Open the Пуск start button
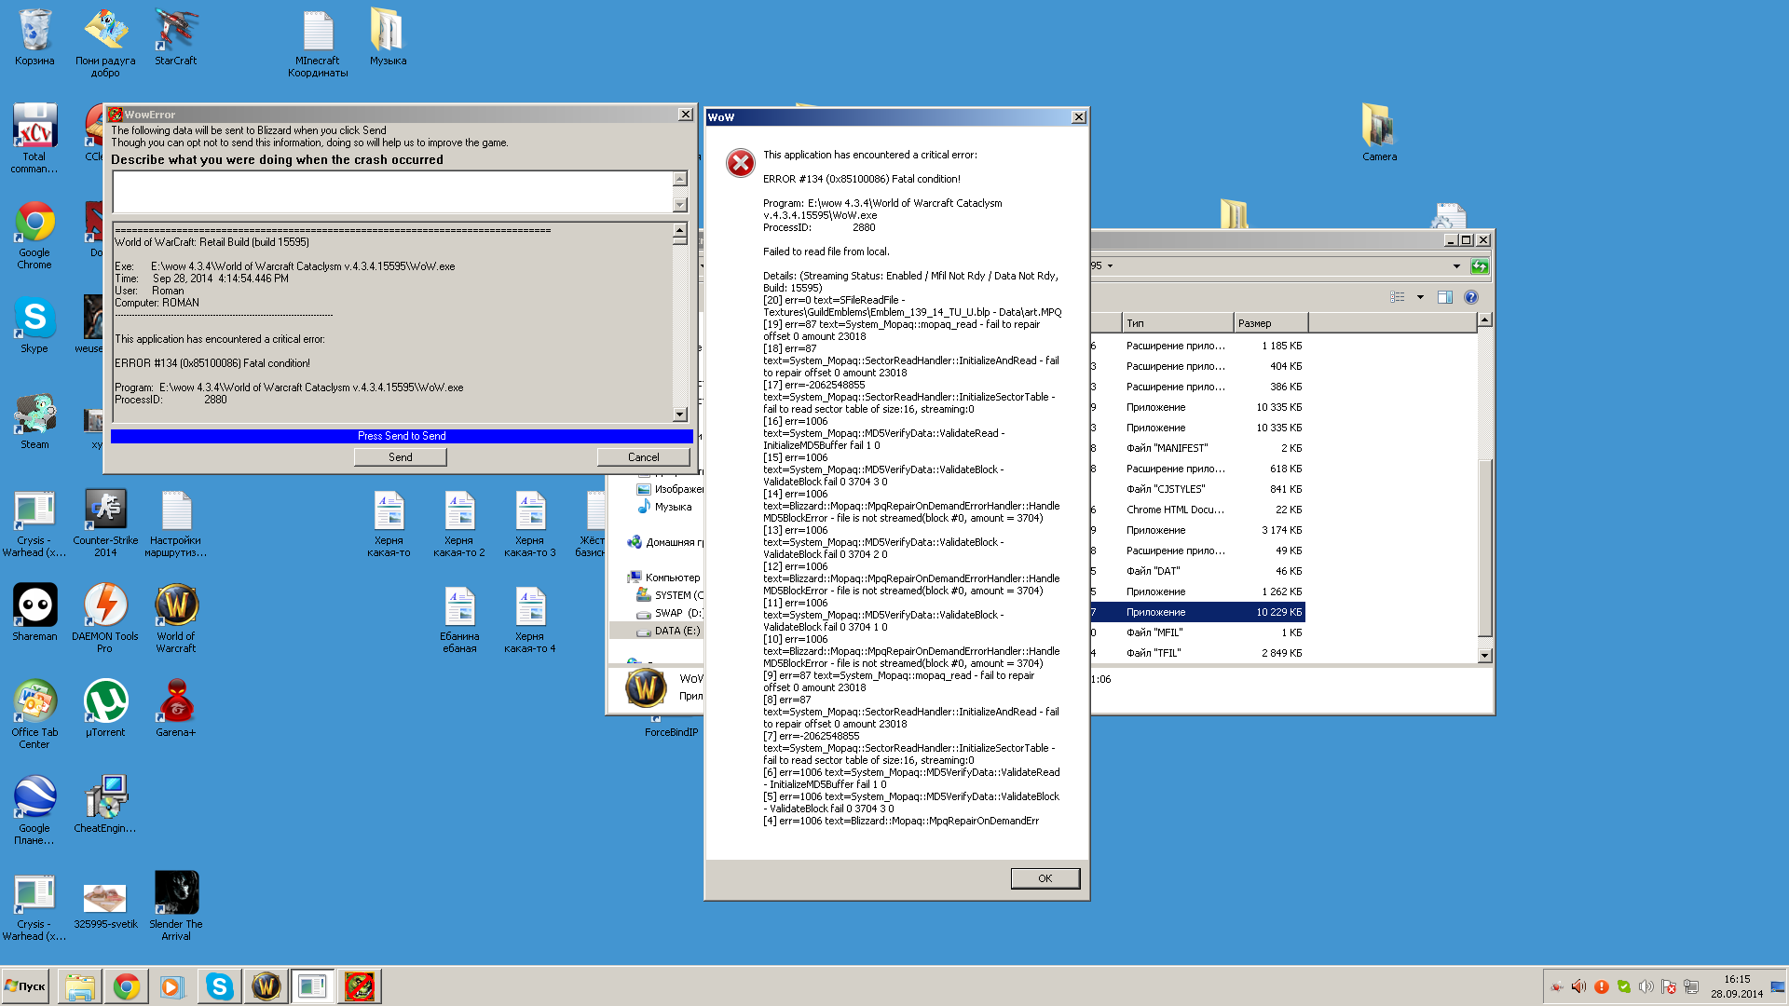Screen dimensions: 1789x1006 pos(25,986)
